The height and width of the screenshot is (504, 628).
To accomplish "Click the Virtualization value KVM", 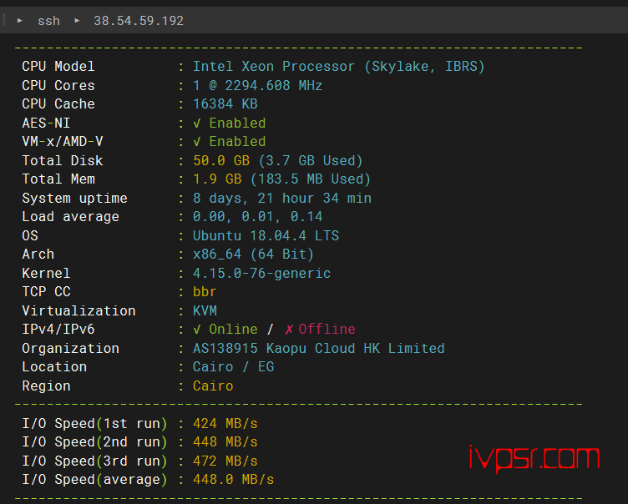I will click(205, 310).
